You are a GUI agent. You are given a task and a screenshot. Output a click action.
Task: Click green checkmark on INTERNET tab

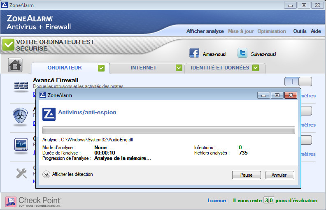point(179,68)
